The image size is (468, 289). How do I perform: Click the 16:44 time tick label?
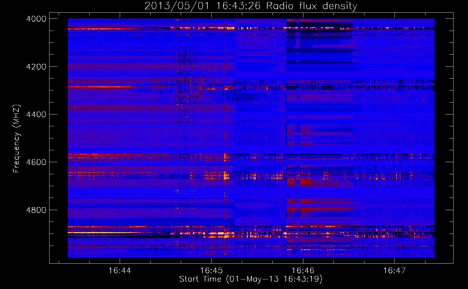point(120,271)
